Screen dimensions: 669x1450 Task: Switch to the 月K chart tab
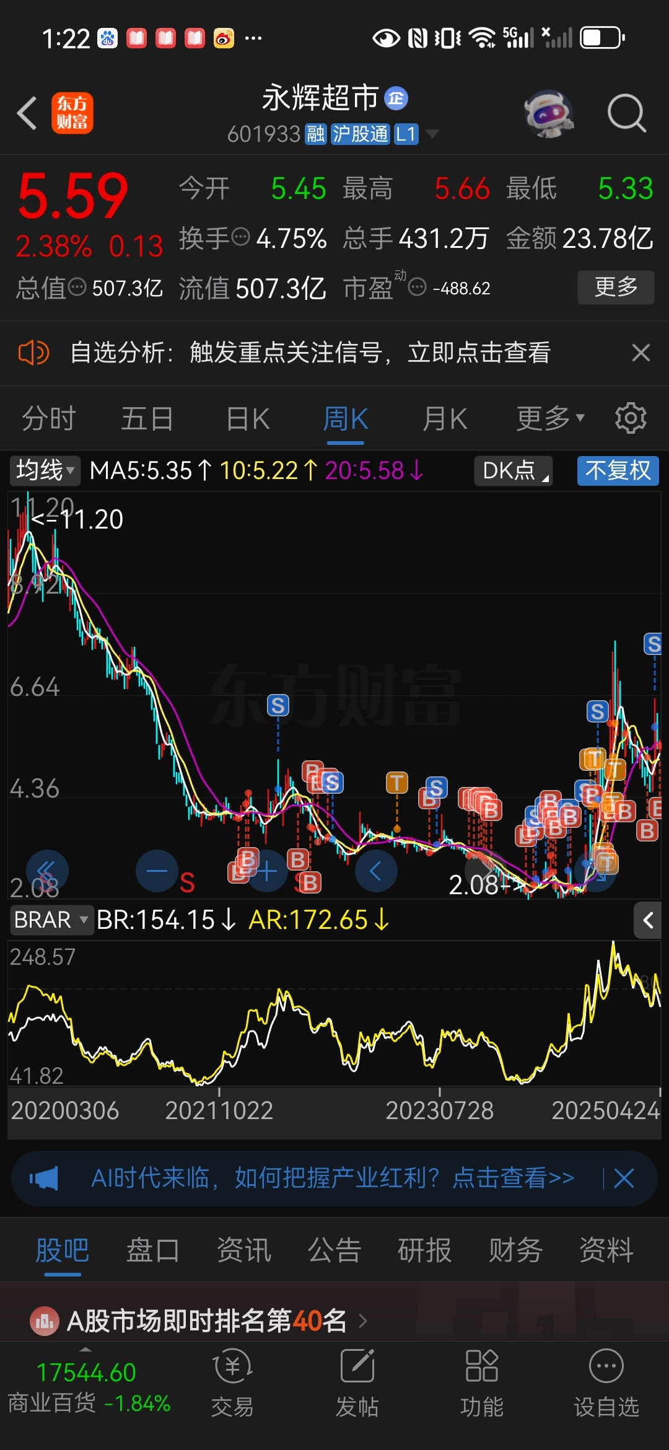445,418
